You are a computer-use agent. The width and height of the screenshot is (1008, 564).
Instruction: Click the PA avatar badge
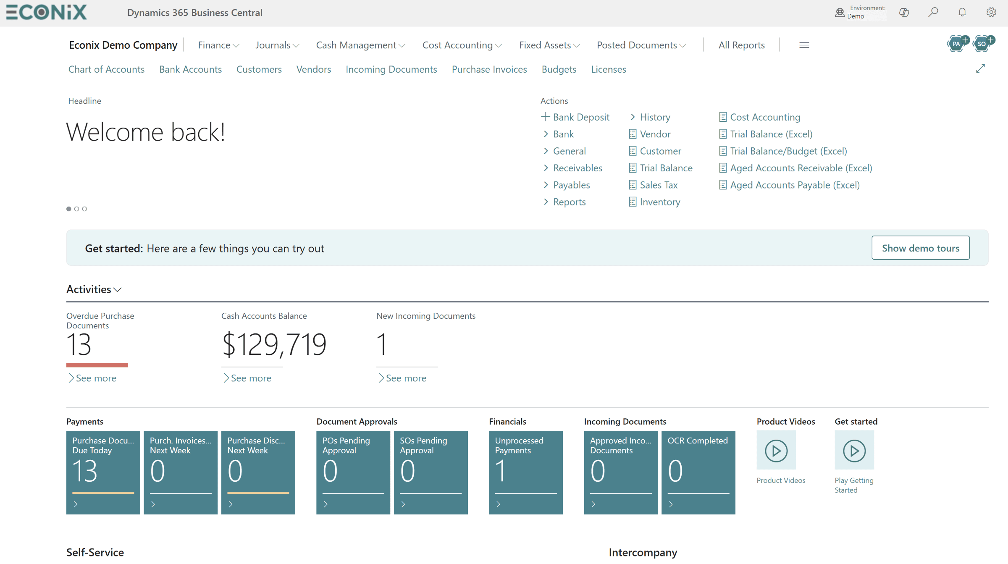(957, 44)
